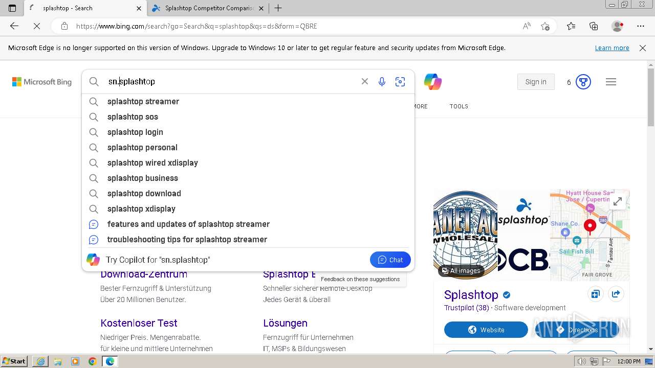
Task: Select suggestion splashtop sos
Action: point(248,117)
